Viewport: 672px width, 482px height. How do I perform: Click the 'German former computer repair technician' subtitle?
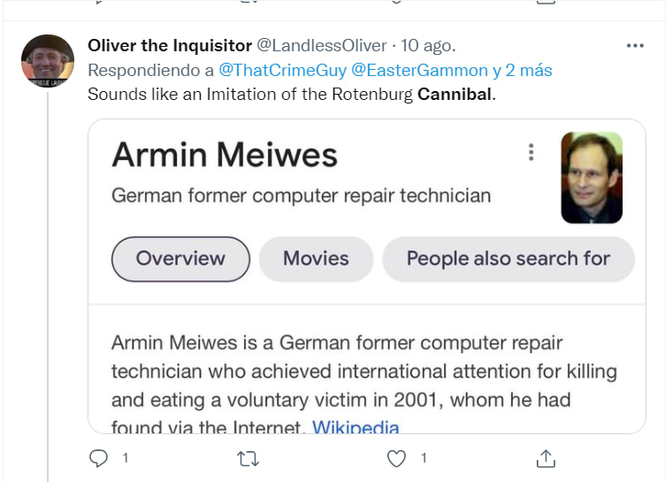pyautogui.click(x=301, y=195)
